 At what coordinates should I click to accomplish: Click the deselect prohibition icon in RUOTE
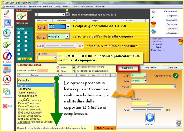tap(30, 53)
